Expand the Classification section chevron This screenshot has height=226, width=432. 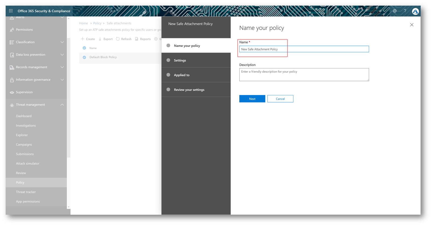tap(62, 42)
